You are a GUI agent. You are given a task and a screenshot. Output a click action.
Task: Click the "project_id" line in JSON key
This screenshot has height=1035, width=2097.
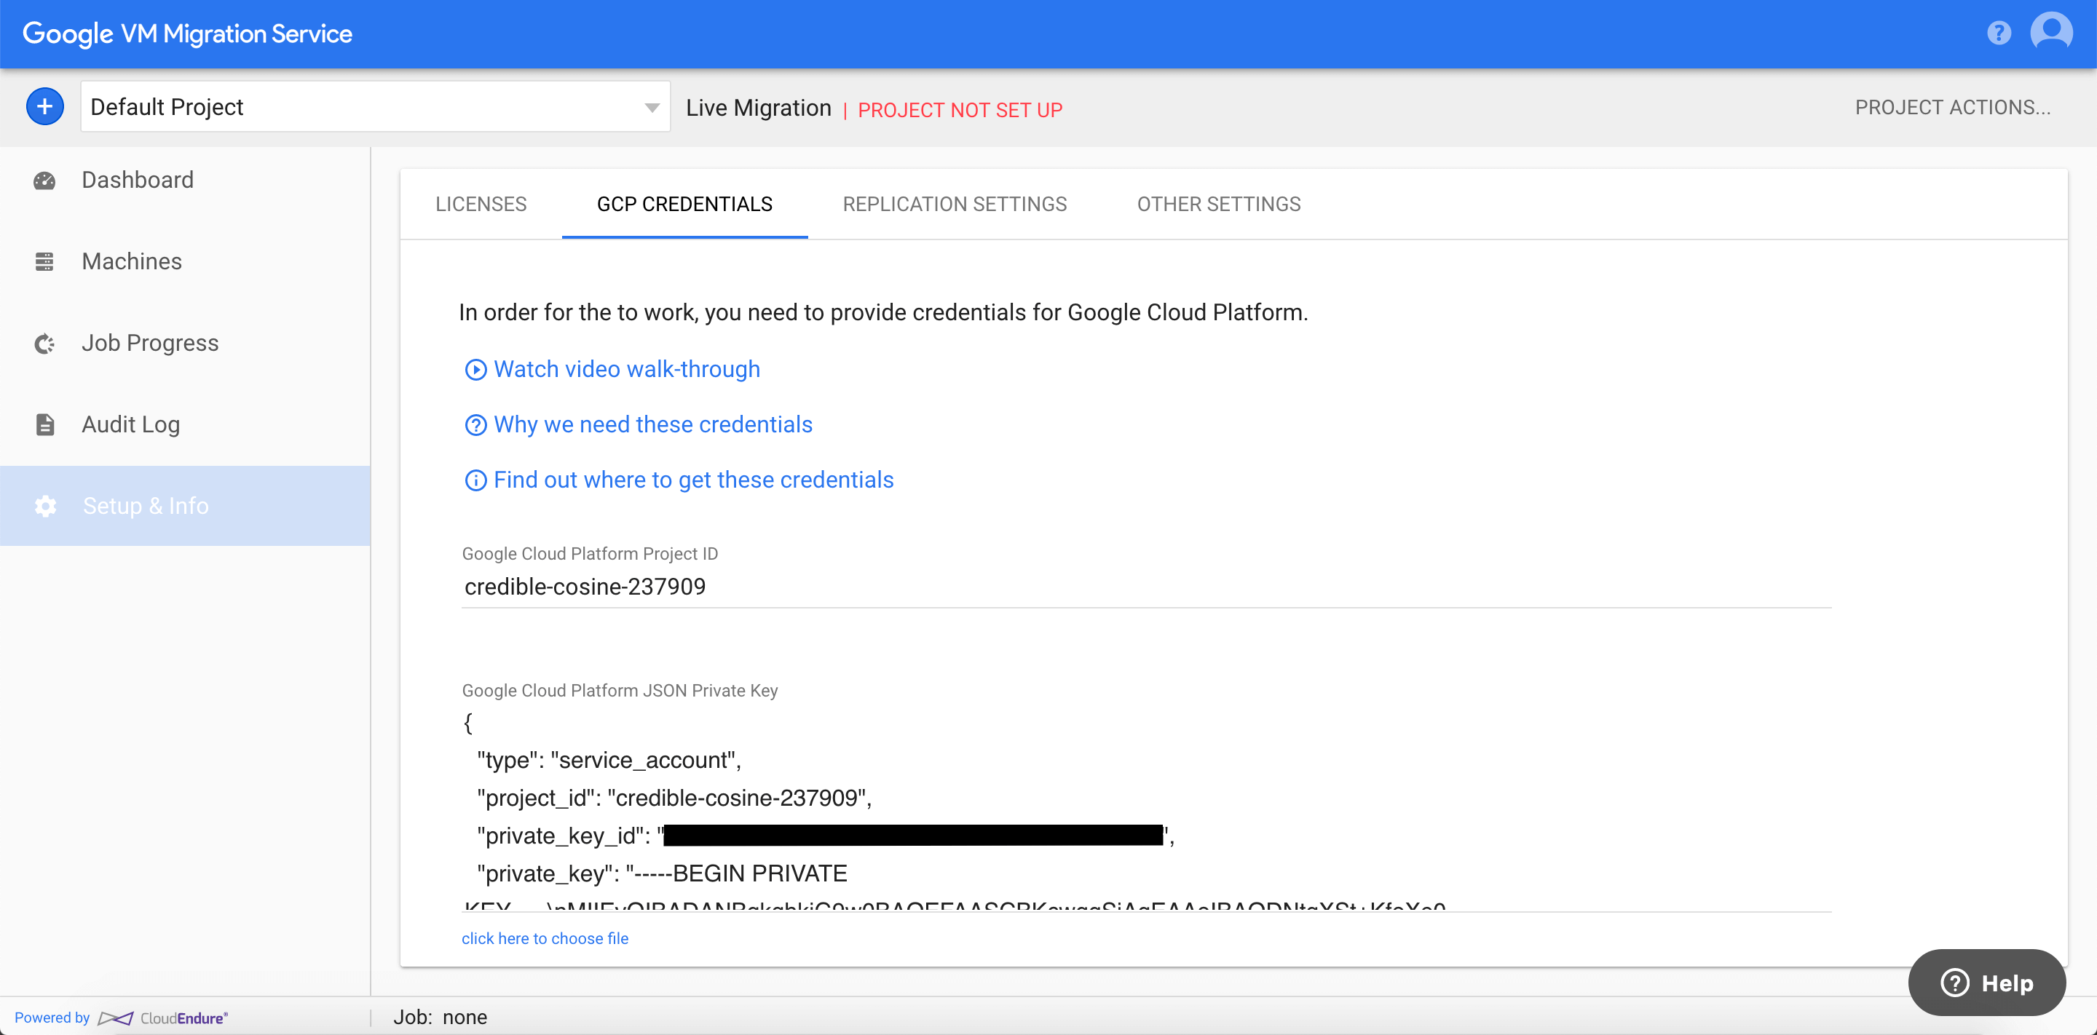pos(674,798)
